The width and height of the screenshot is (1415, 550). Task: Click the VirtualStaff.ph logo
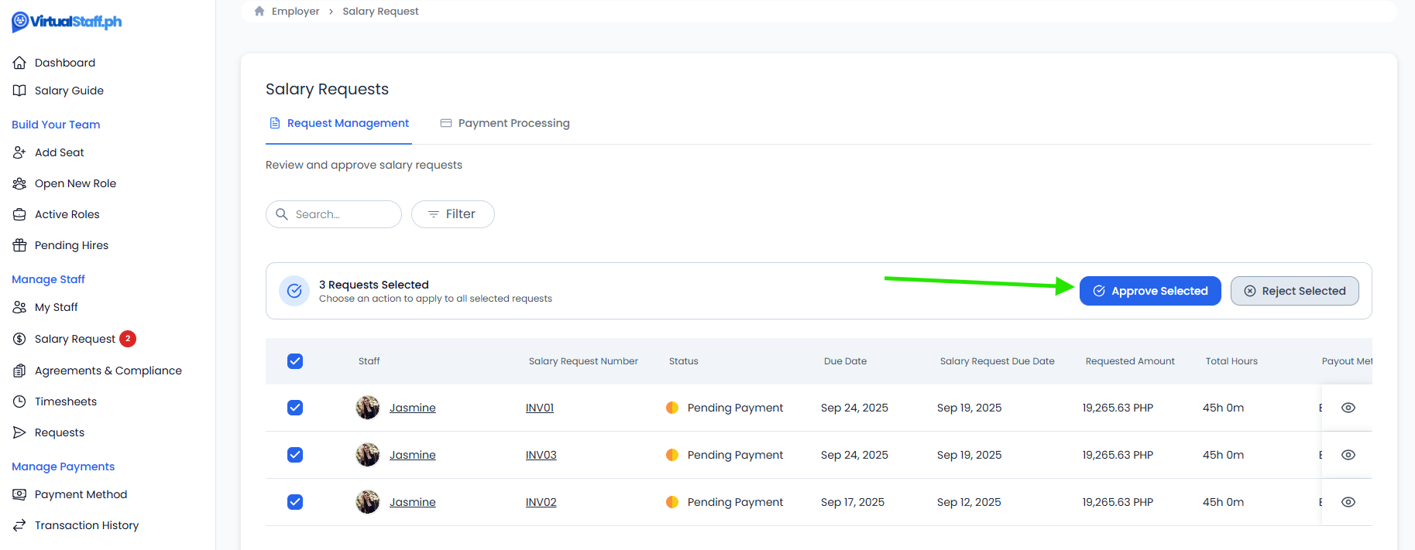pyautogui.click(x=67, y=22)
